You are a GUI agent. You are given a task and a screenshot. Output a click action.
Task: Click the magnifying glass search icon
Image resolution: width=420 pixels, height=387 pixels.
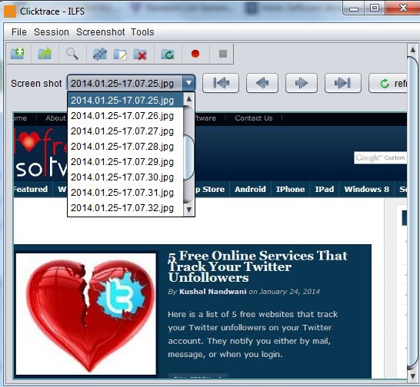pyautogui.click(x=72, y=54)
